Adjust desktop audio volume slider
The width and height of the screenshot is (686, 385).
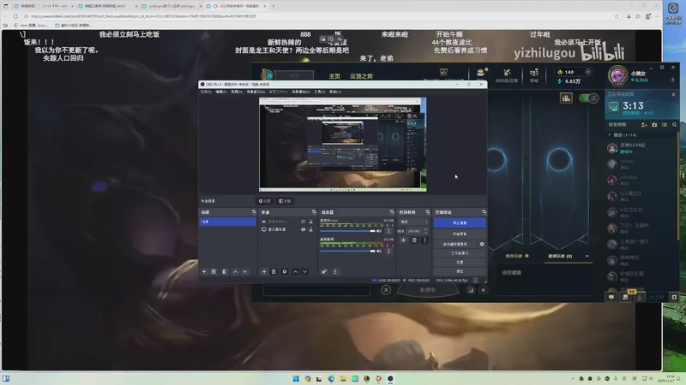click(348, 251)
